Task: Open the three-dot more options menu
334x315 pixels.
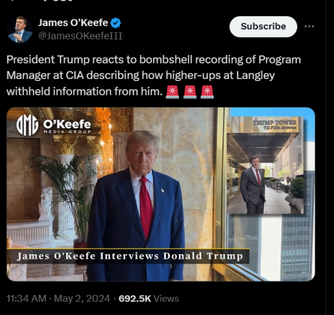Action: 309,27
